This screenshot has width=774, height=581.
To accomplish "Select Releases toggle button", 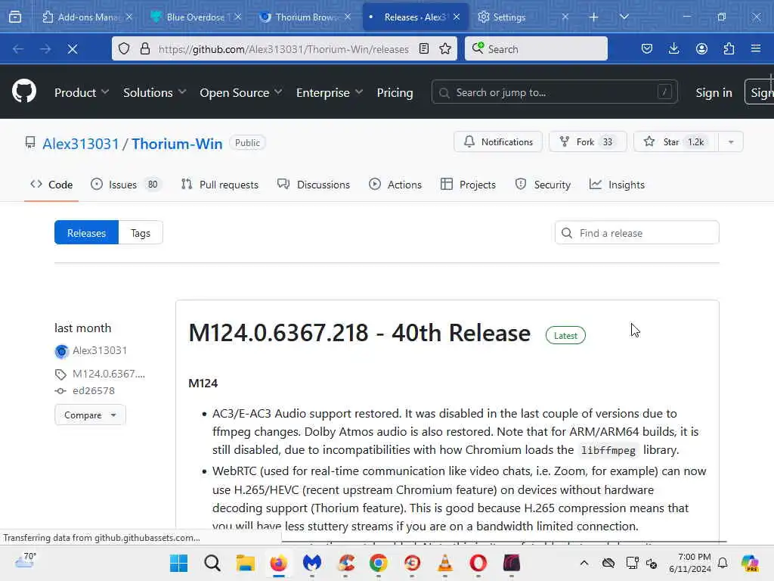I will [86, 233].
